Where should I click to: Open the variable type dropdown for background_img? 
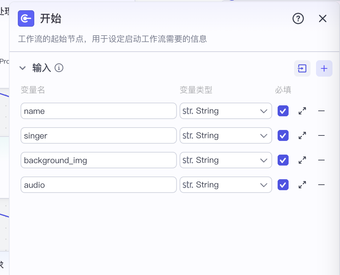pyautogui.click(x=226, y=160)
